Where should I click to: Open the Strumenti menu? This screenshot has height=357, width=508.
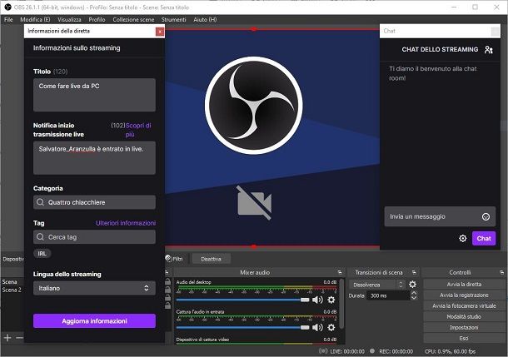coord(174,19)
